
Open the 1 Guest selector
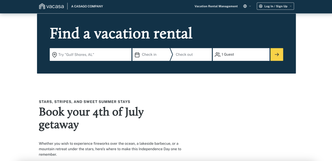click(241, 54)
